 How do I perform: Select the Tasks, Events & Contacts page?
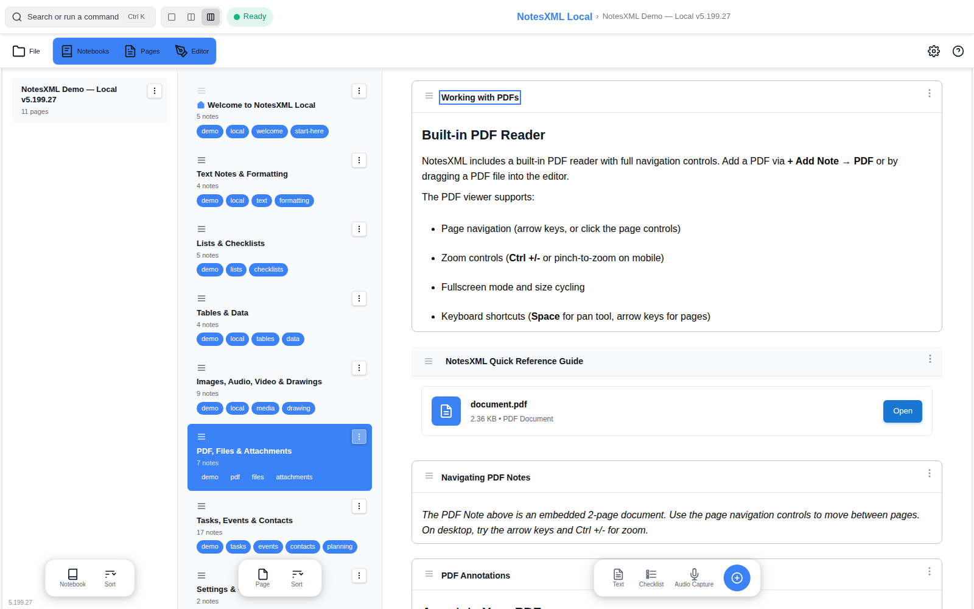[x=280, y=527]
